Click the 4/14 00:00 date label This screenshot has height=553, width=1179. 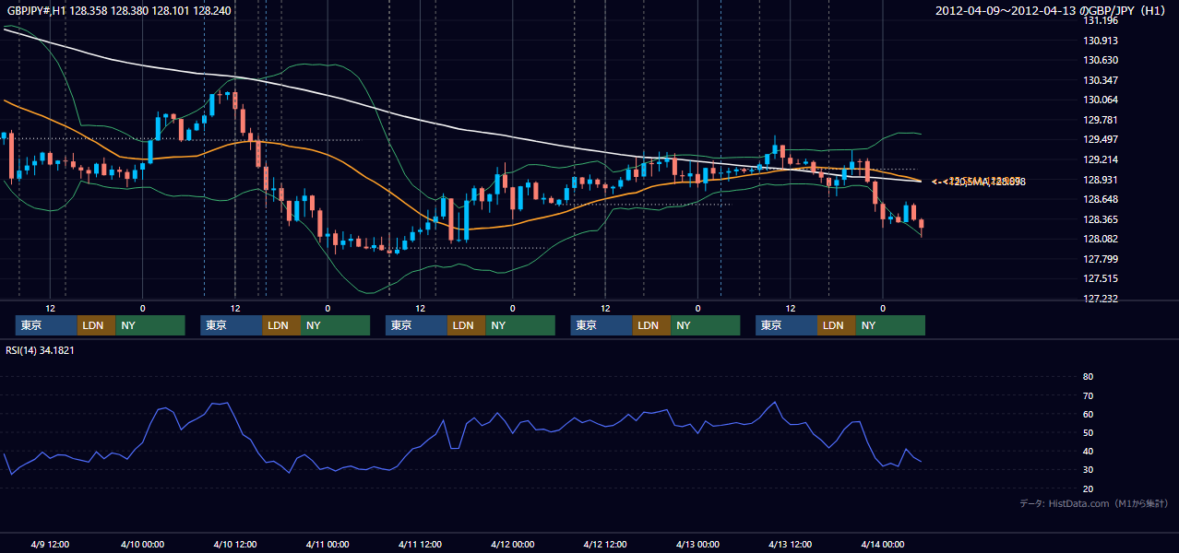[882, 544]
